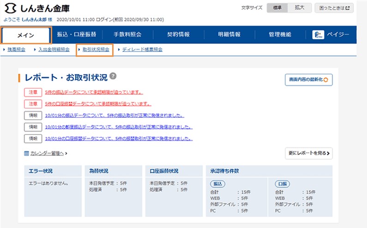
Task: Go to the 手数料照会 tab
Action: tap(127, 35)
